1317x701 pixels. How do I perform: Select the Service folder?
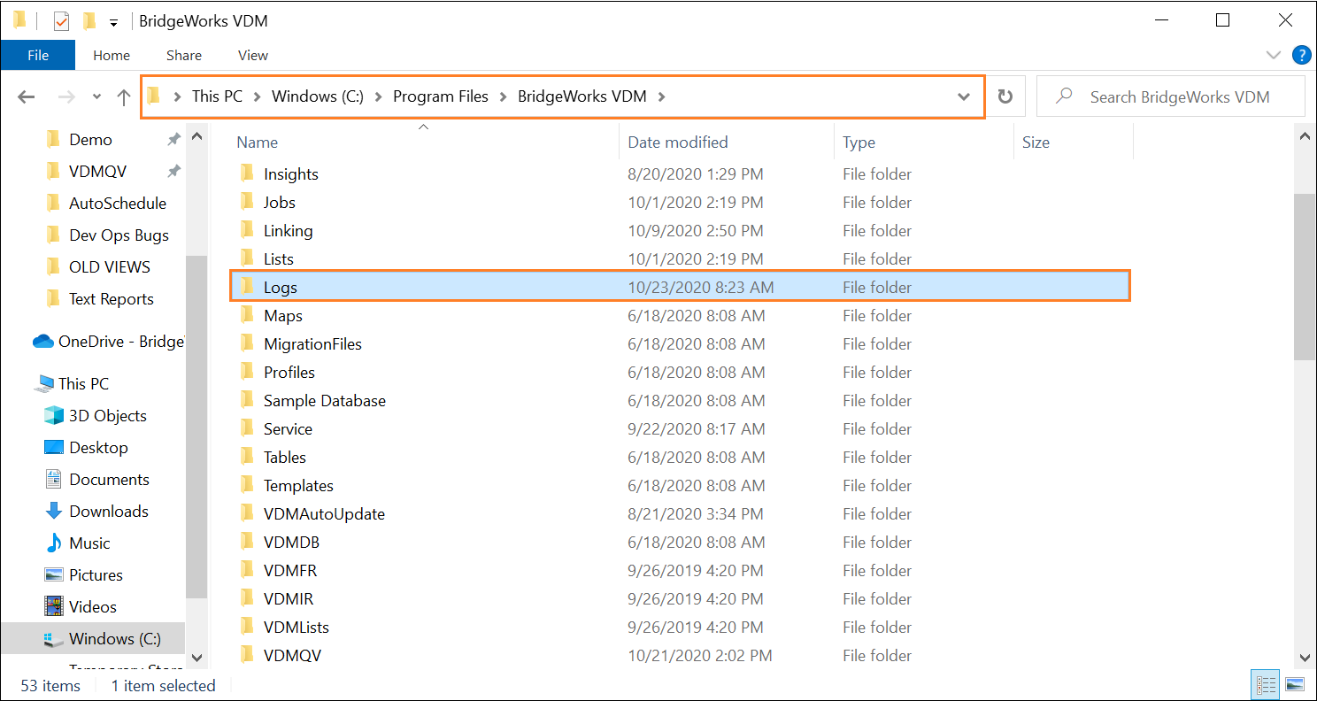click(288, 429)
